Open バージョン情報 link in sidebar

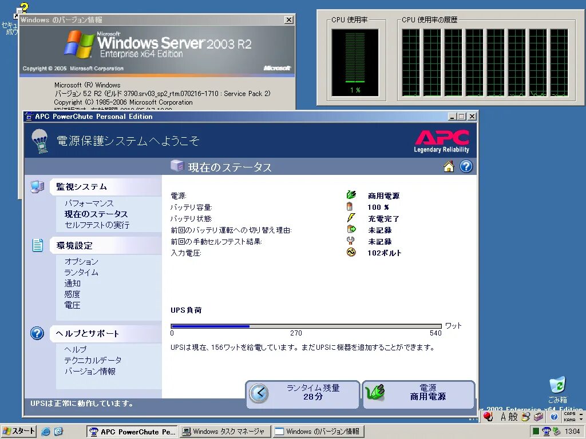(90, 371)
